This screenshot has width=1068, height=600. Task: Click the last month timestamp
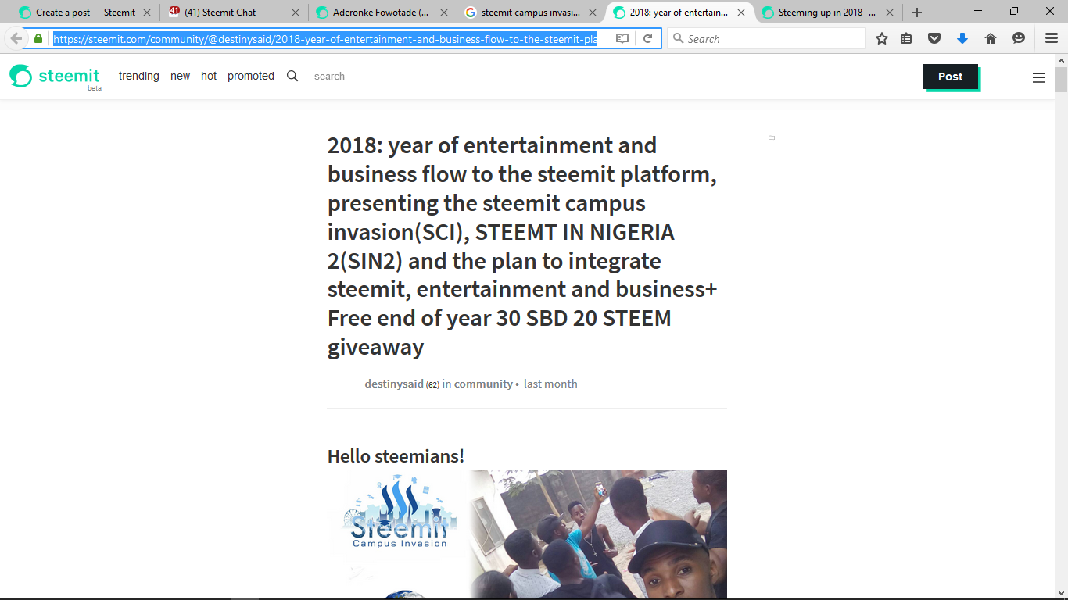[x=550, y=384]
